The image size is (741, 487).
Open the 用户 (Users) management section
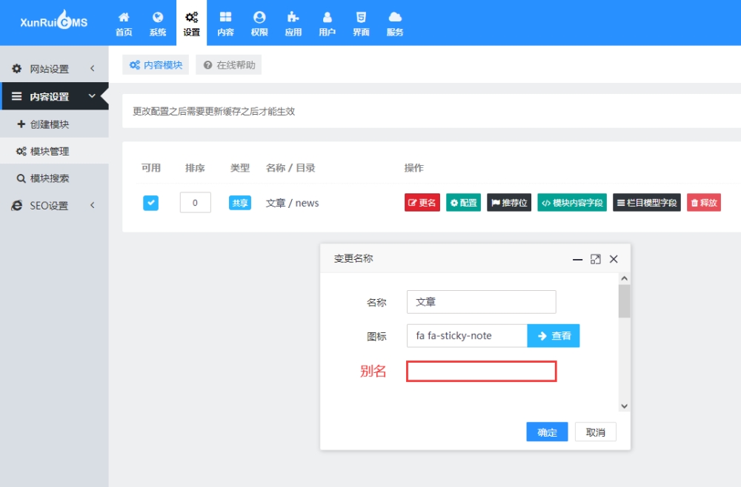[x=327, y=22]
